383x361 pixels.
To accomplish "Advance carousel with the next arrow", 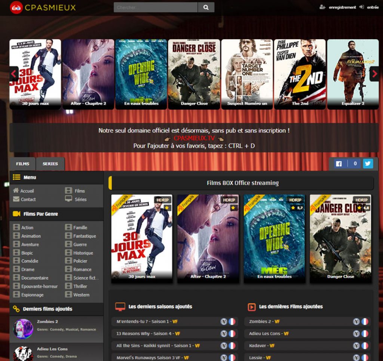I will pyautogui.click(x=374, y=74).
